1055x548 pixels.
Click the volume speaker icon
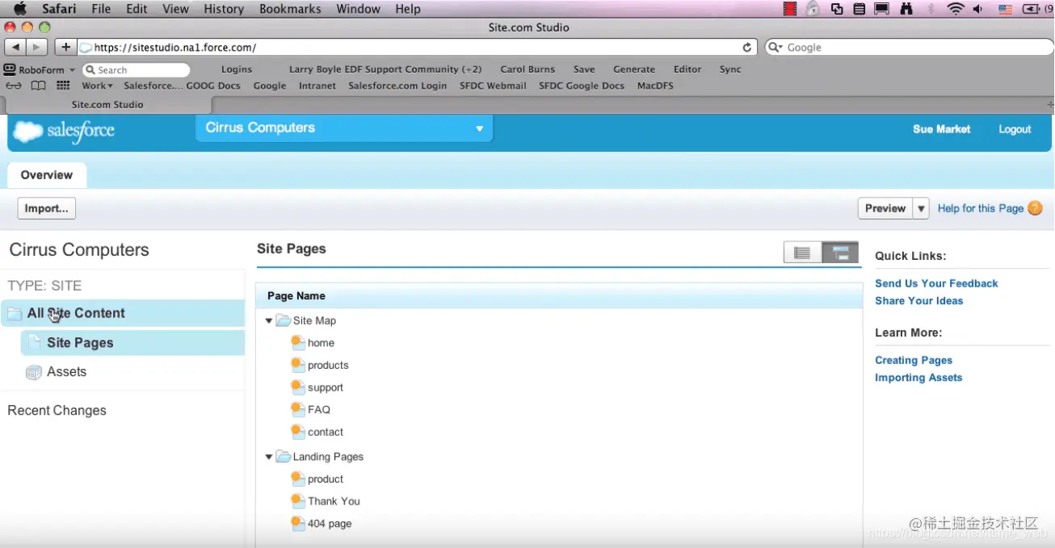click(x=978, y=9)
